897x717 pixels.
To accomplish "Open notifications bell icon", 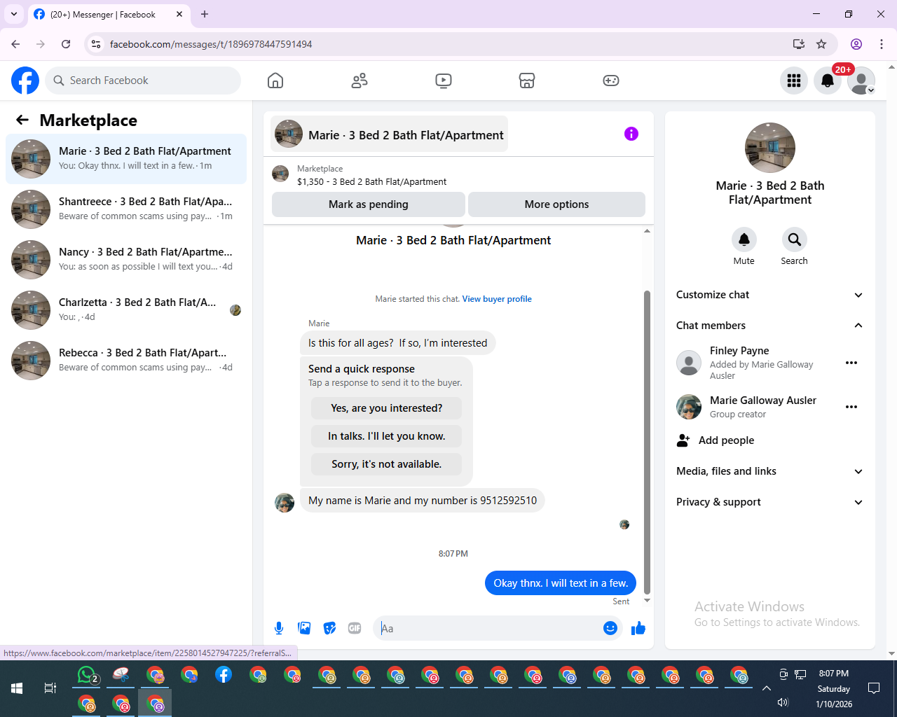I will click(x=828, y=81).
